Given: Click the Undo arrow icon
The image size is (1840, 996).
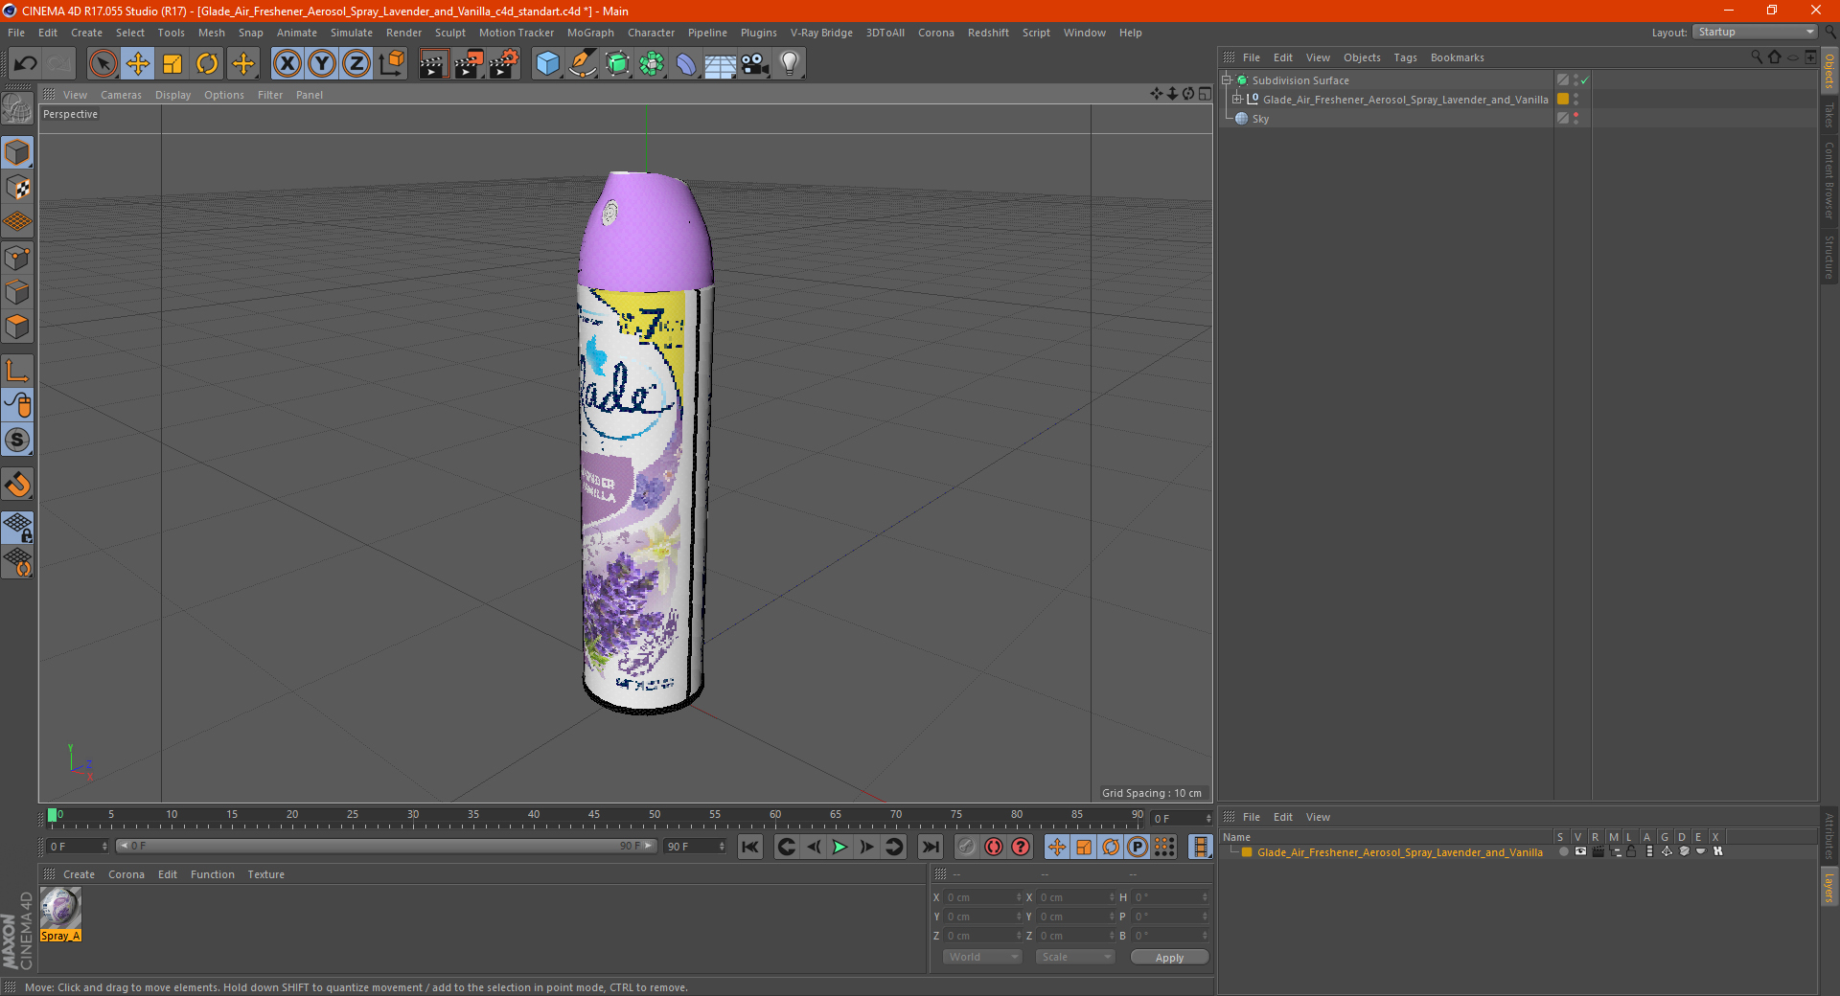Looking at the screenshot, I should (26, 64).
